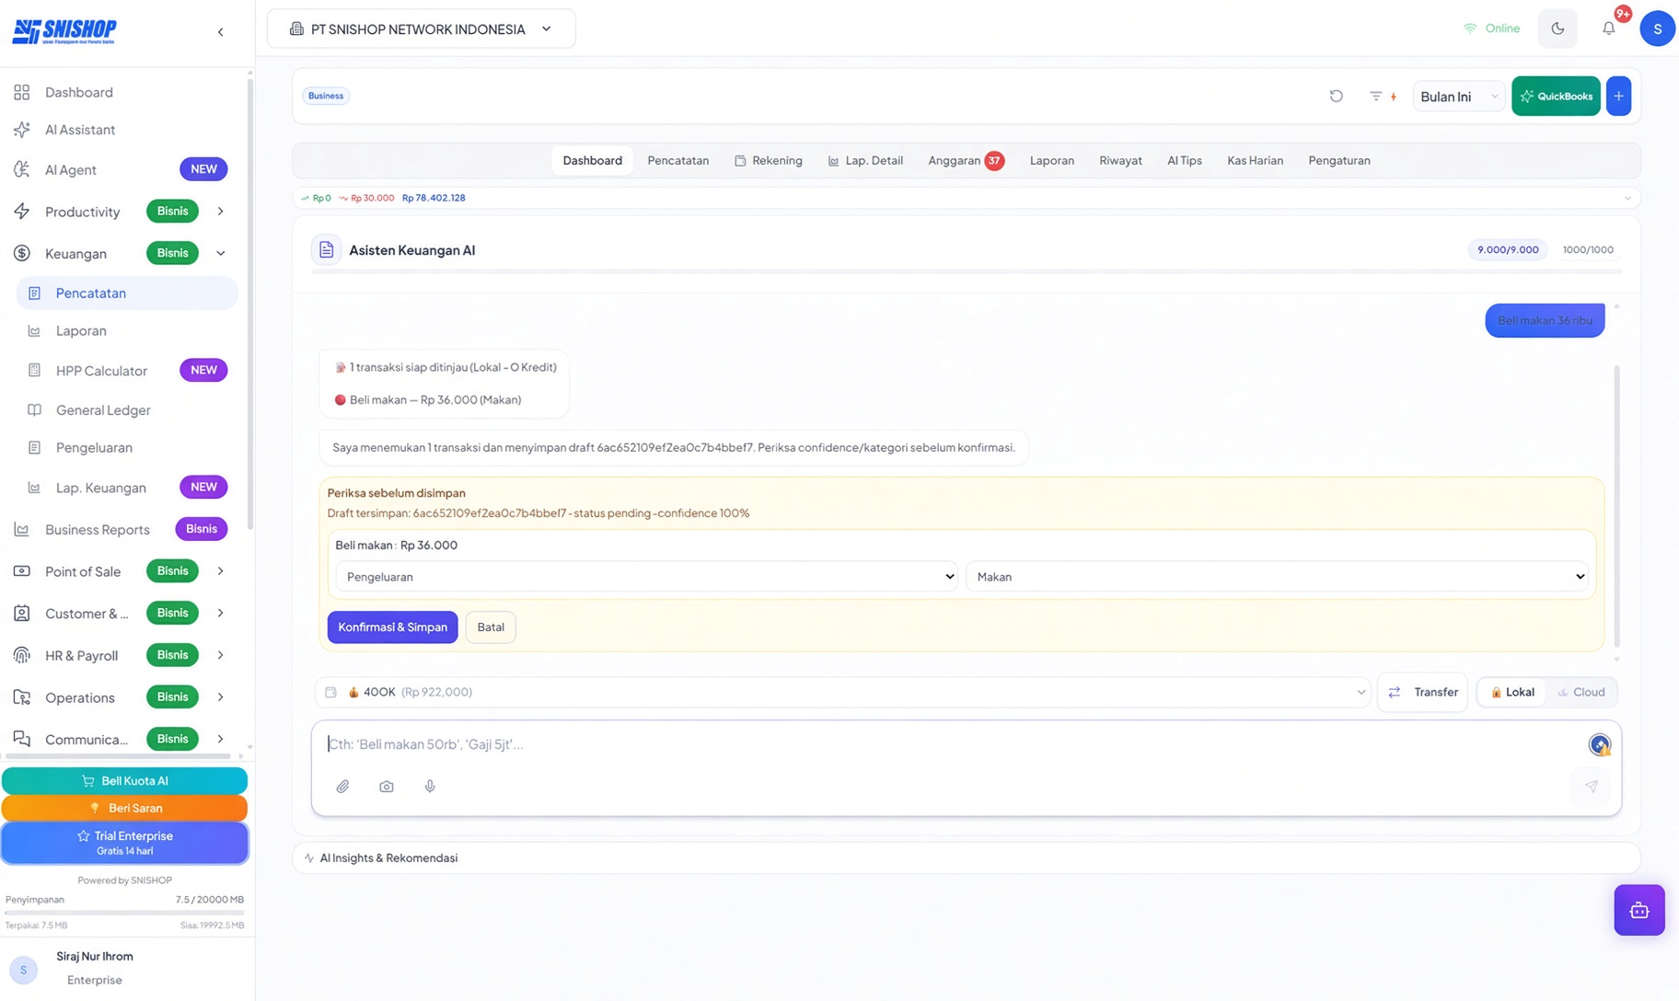
Task: Open the floating chatbot button
Action: coord(1638,910)
